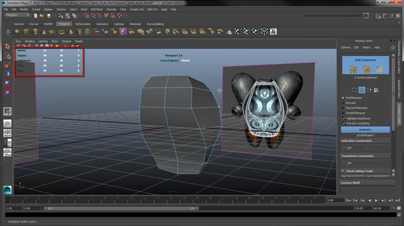Activate the Rotate tool sphere icon

8,84
